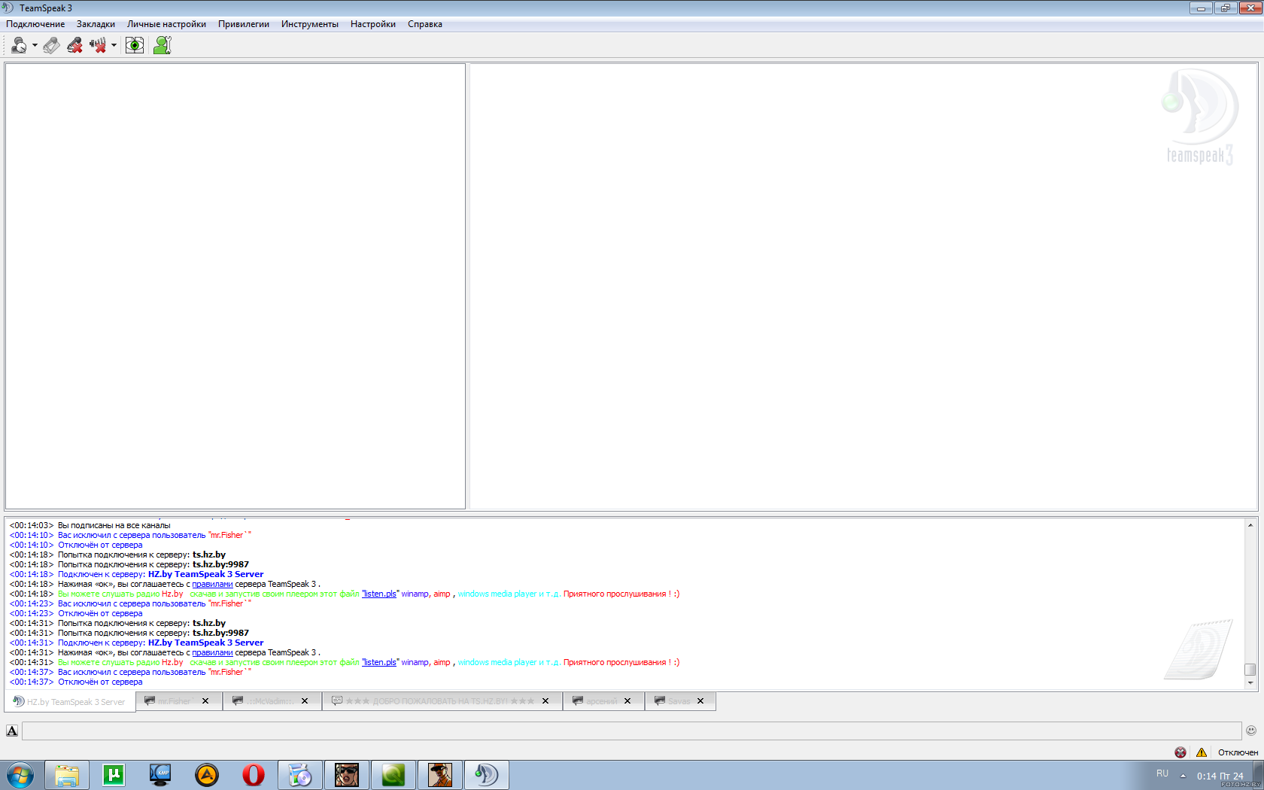This screenshot has width=1264, height=790.
Task: Click the text formatting A icon
Action: [12, 731]
